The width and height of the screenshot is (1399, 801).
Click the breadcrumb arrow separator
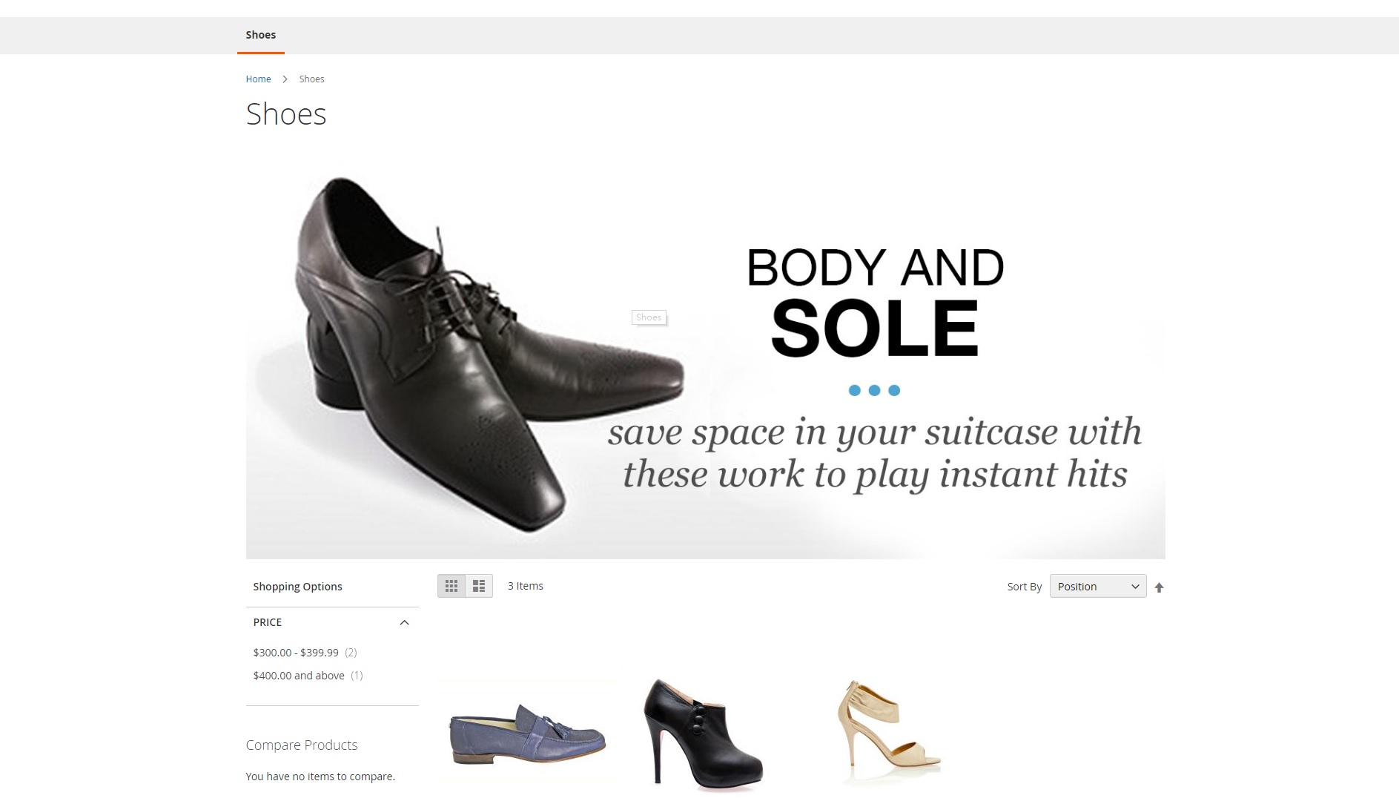[x=285, y=79]
